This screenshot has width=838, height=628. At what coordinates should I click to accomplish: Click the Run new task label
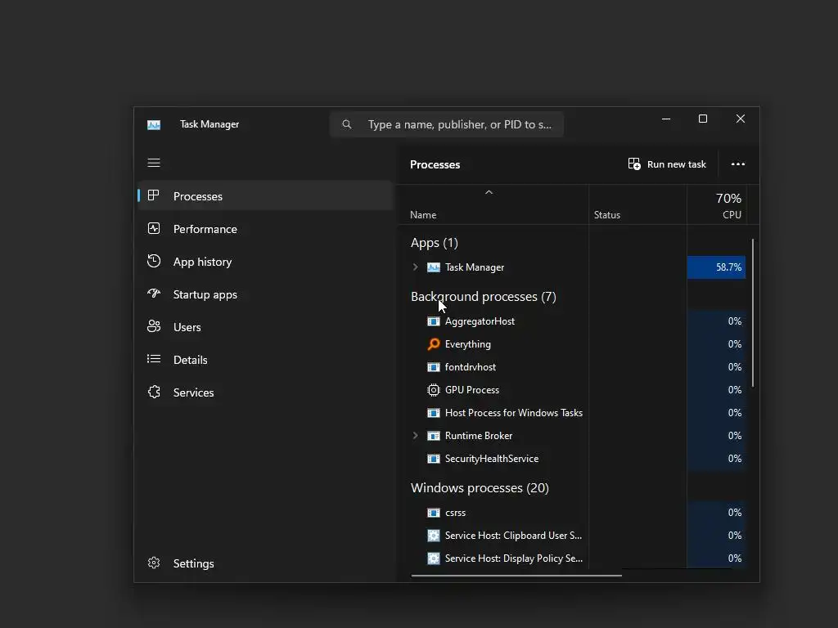(x=677, y=164)
